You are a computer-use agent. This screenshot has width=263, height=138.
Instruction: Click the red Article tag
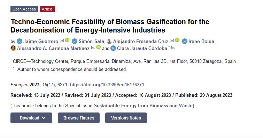point(47,9)
